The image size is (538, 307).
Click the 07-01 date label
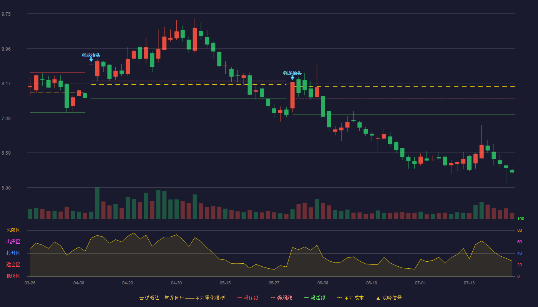pos(420,283)
